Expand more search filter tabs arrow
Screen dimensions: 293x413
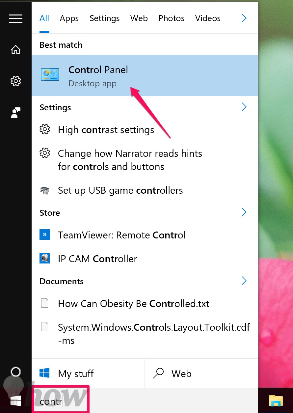point(244,18)
